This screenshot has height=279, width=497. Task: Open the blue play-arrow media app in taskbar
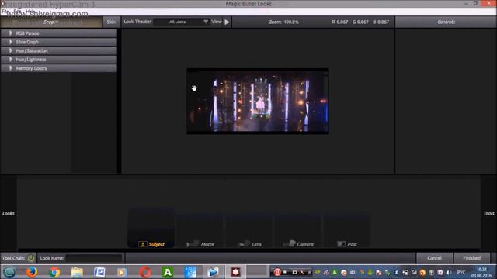(x=213, y=272)
